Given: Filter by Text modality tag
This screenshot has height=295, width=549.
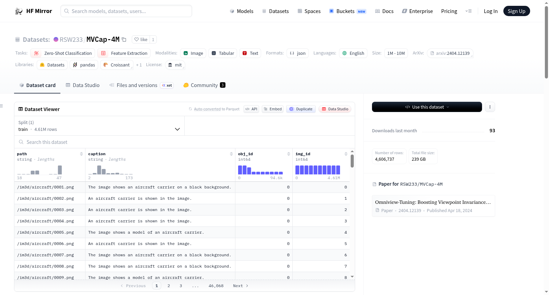Looking at the screenshot, I should tap(250, 53).
